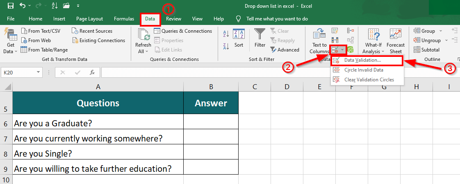460x184 pixels.
Task: Click the Name Box showing K20
Action: [19, 72]
